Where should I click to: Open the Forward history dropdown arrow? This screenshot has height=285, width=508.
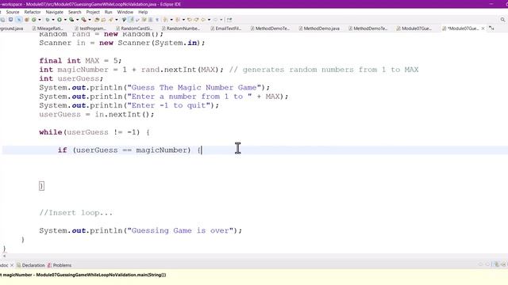(221, 20)
